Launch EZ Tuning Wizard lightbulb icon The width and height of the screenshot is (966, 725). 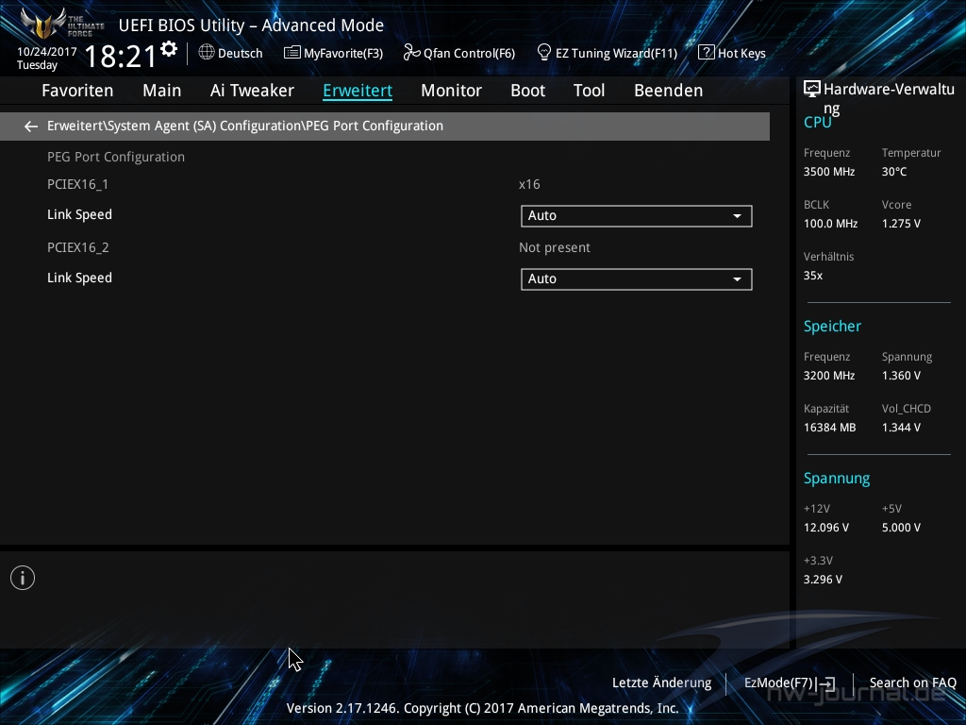click(x=544, y=53)
